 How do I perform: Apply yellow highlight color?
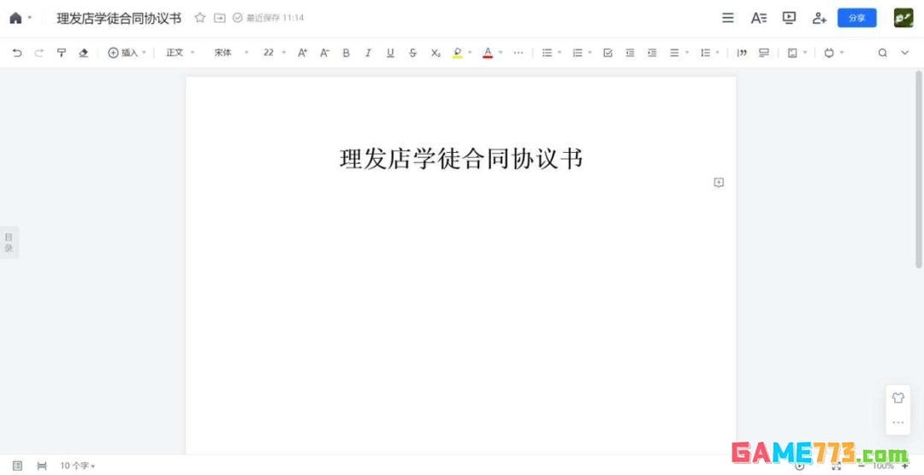[x=458, y=53]
